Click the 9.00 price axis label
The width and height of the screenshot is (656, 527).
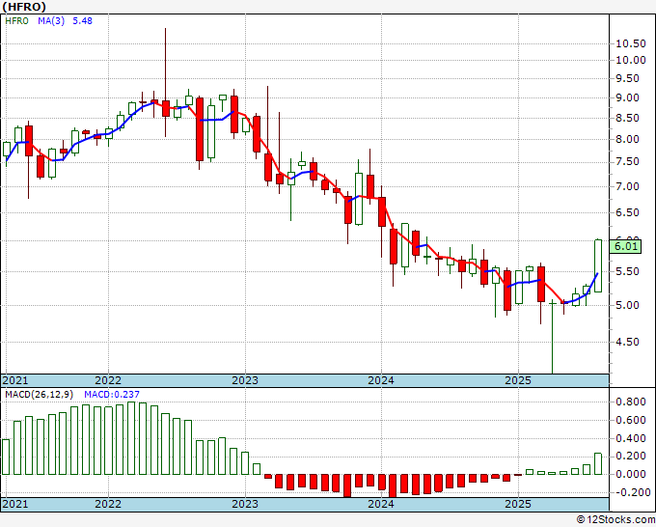click(628, 97)
